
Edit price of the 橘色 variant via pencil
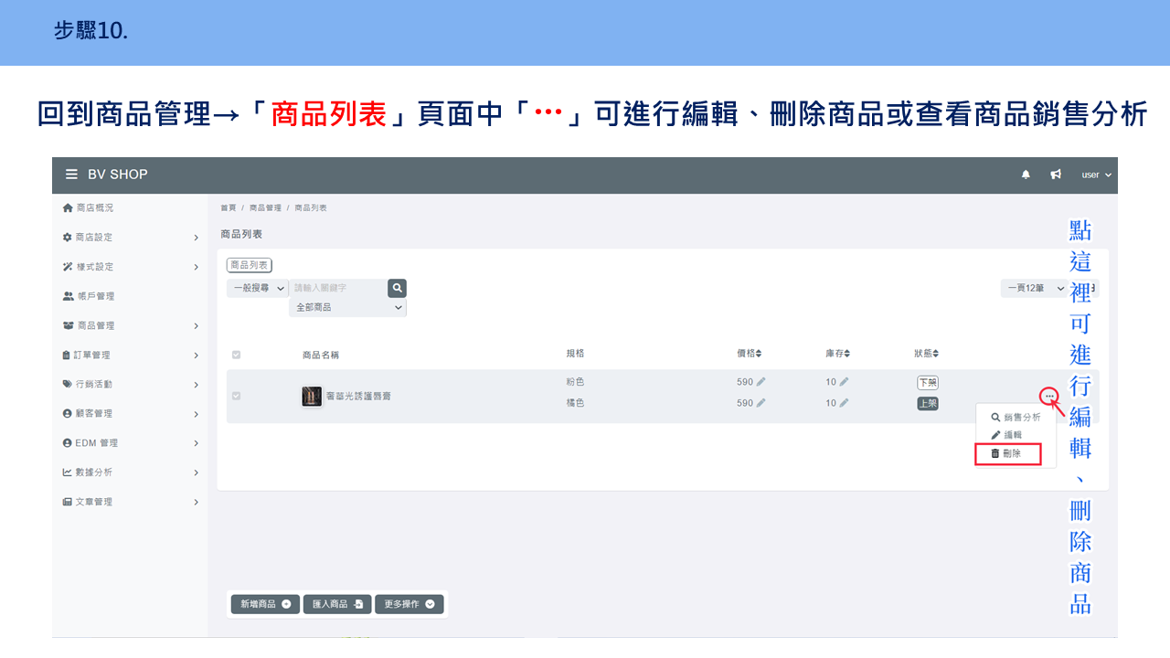click(x=761, y=403)
